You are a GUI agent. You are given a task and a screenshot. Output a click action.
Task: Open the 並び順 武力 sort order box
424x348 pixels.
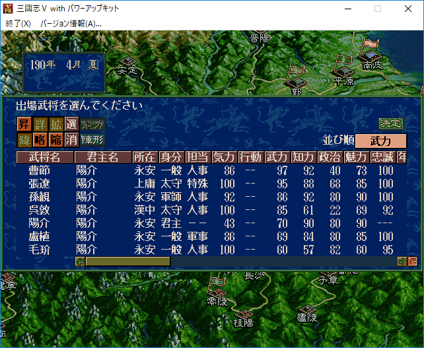380,141
